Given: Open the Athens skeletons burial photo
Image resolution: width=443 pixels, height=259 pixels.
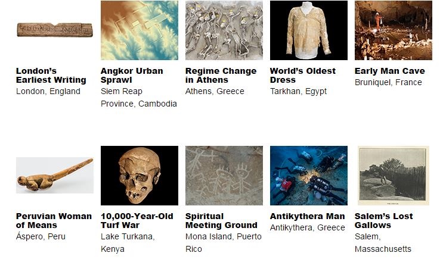Looking at the screenshot, I should tap(224, 30).
